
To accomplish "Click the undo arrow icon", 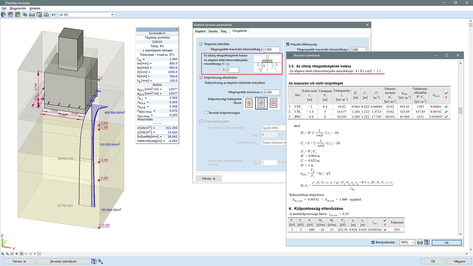I will [x=54, y=15].
